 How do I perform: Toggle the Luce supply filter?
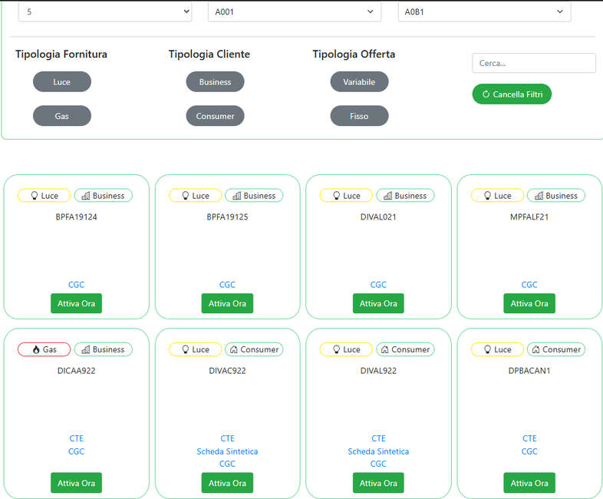click(62, 82)
